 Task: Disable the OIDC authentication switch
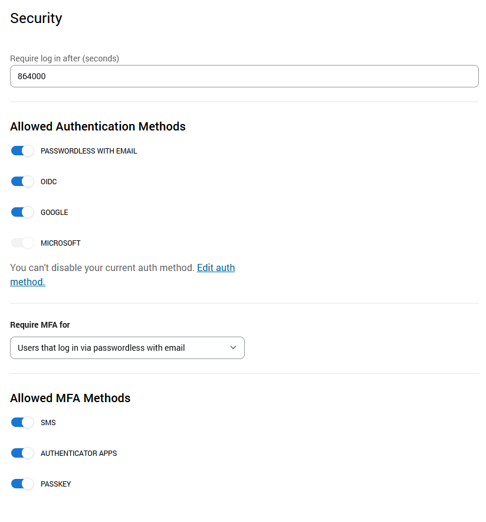point(22,181)
